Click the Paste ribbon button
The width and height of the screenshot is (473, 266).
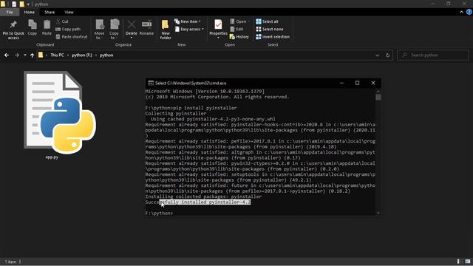click(47, 27)
